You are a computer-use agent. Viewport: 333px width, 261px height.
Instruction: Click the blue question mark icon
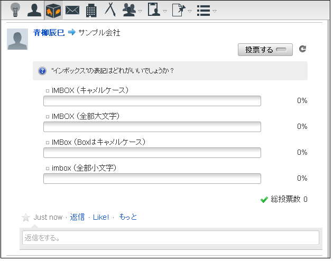(x=42, y=71)
